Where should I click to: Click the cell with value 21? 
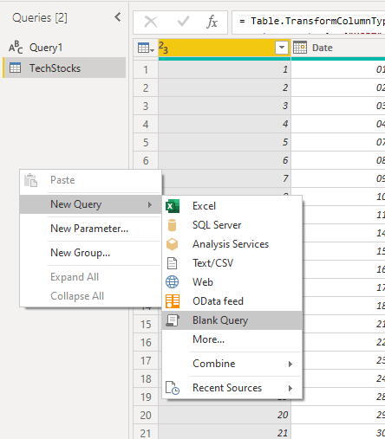pos(225,432)
